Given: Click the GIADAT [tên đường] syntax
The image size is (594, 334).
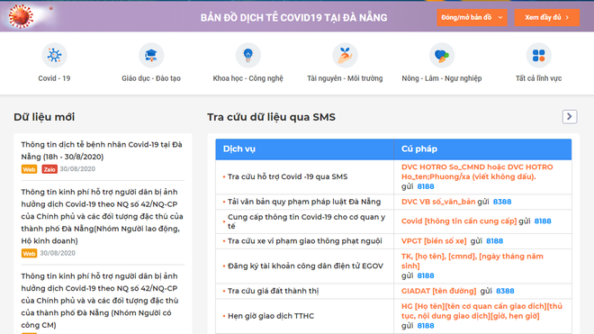Looking at the screenshot, I should point(438,291).
